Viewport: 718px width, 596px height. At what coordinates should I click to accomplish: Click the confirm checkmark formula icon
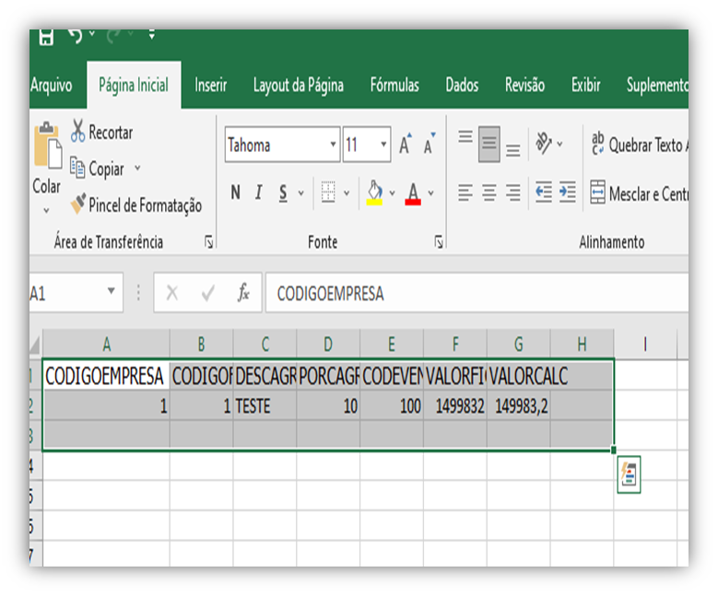click(208, 293)
